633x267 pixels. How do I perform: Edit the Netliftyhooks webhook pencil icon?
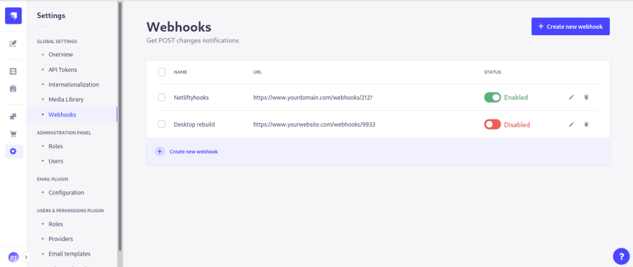[x=571, y=97]
